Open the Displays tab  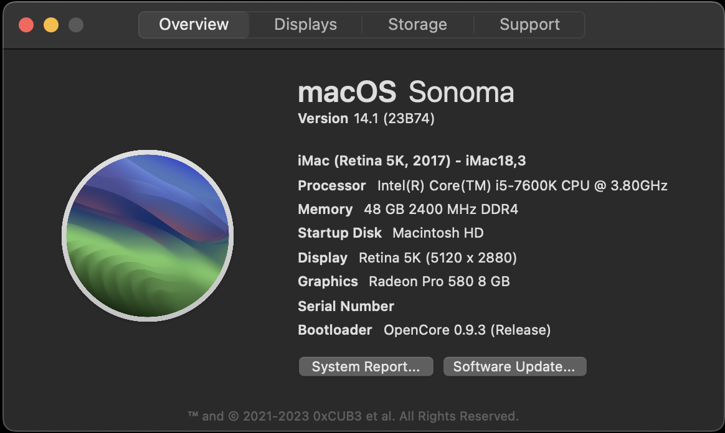point(305,24)
